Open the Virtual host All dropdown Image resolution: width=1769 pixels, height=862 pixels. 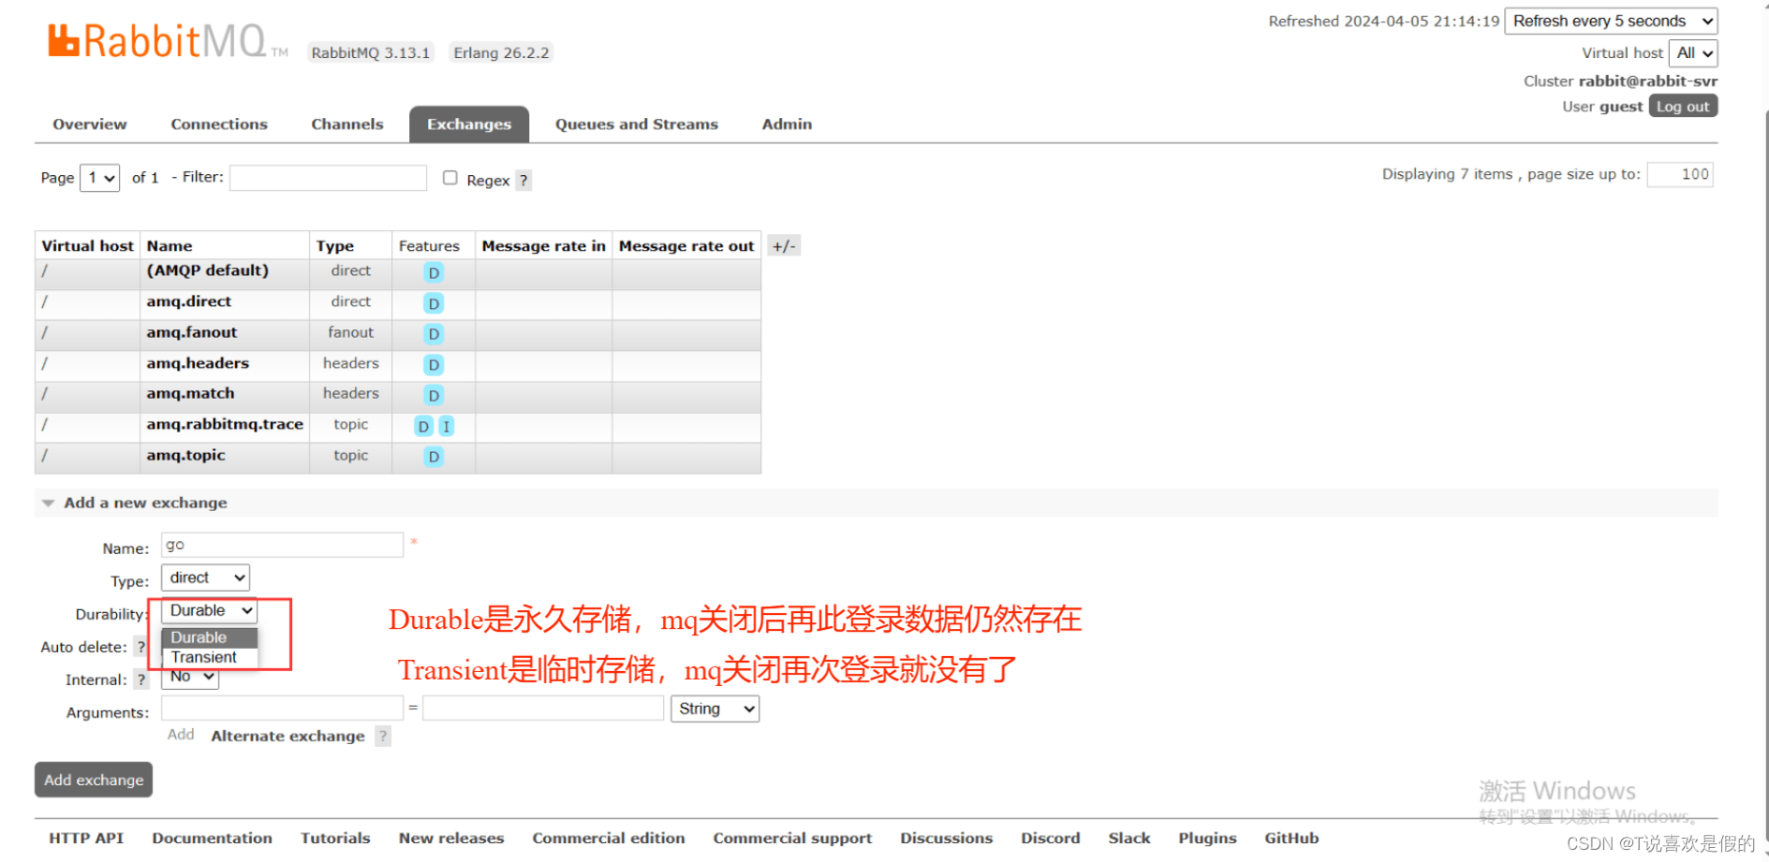pyautogui.click(x=1693, y=53)
